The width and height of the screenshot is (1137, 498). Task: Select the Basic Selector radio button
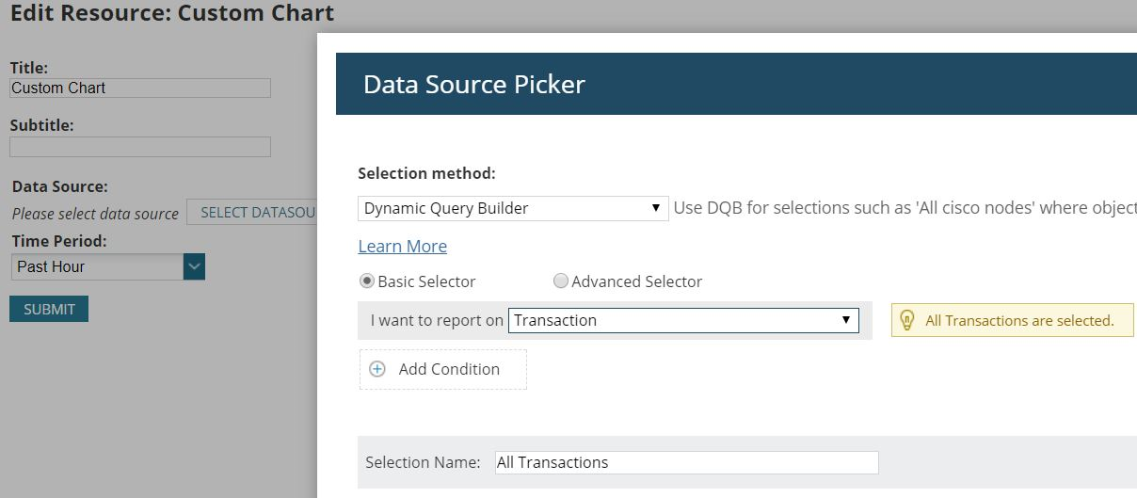tap(367, 281)
